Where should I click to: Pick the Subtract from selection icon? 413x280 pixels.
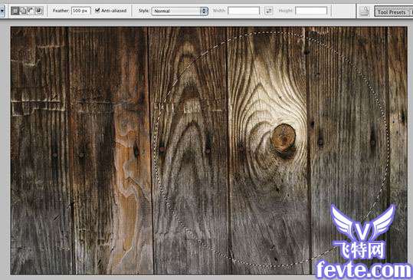tap(31, 11)
